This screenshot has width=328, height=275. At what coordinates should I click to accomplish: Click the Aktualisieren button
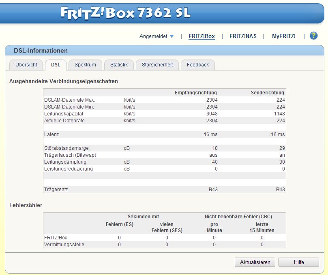point(255,262)
